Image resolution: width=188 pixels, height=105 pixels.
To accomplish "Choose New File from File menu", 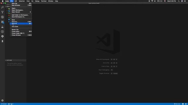I will coord(21,3).
